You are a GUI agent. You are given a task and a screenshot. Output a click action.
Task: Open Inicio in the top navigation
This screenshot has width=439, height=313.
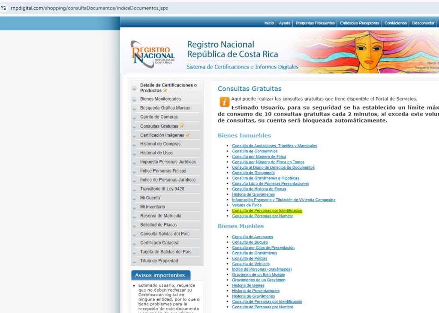pos(269,23)
